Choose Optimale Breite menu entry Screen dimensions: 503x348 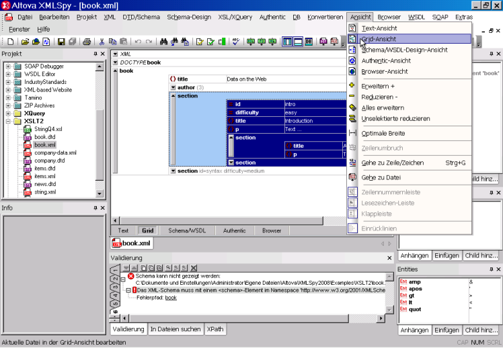coord(410,133)
